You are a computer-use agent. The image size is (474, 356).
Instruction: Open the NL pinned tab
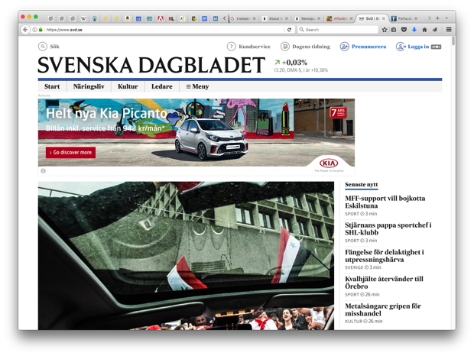171,19
